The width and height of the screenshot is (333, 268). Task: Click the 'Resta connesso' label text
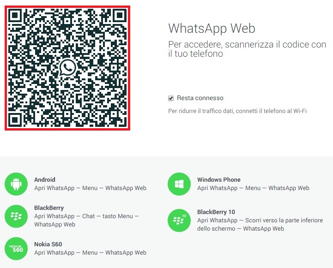(200, 98)
